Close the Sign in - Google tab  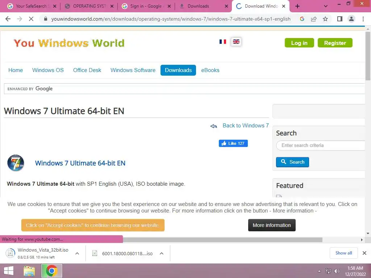click(x=169, y=6)
